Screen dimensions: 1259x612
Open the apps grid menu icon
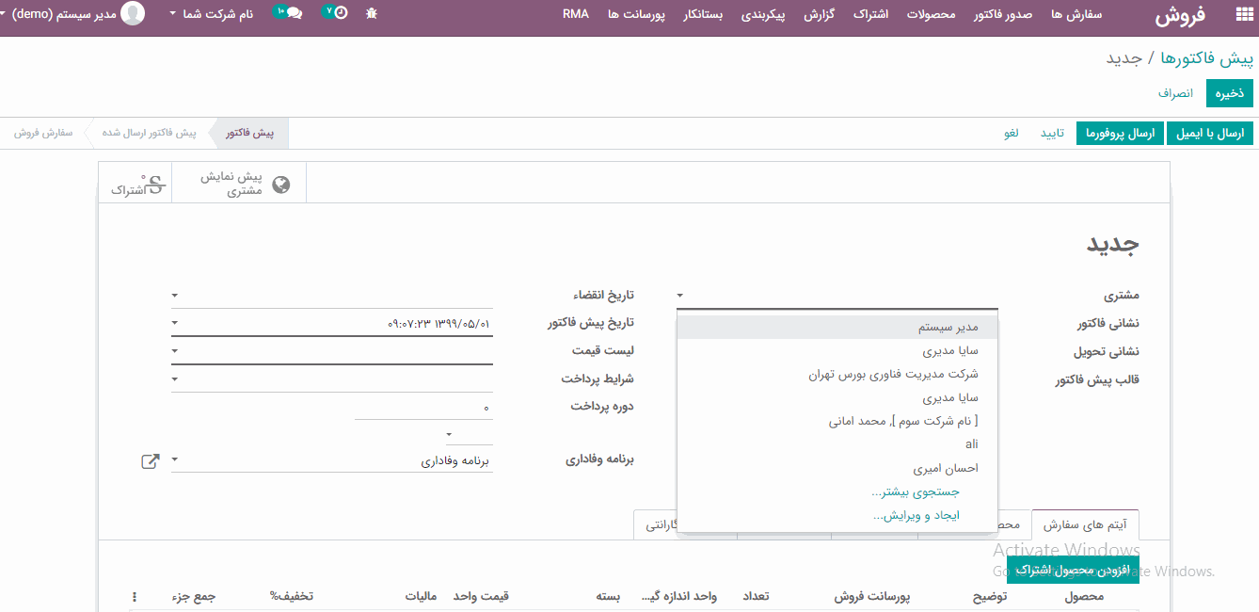point(1236,15)
